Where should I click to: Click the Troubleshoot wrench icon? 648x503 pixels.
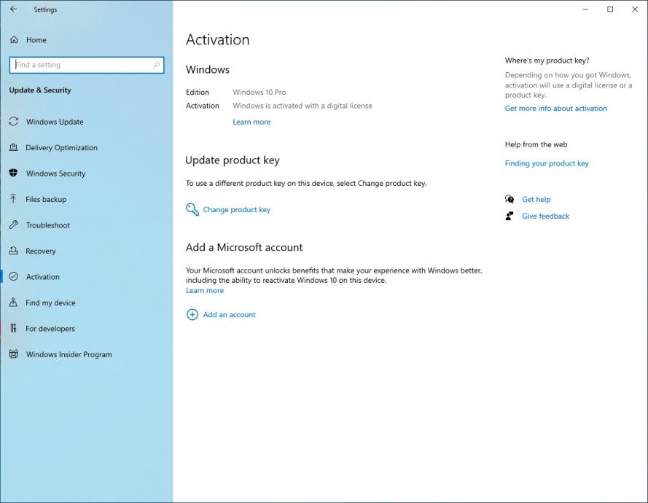click(x=13, y=225)
